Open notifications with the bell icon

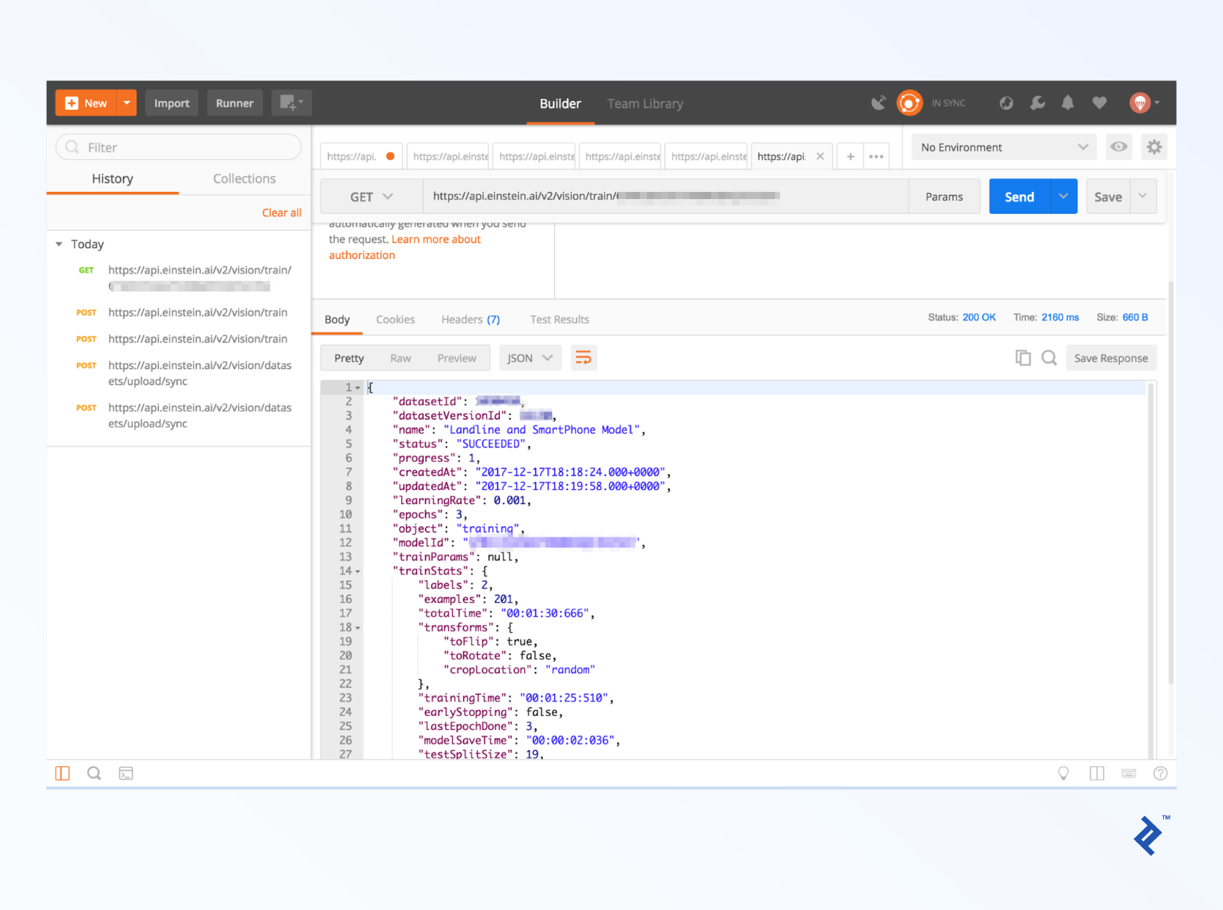(1068, 102)
